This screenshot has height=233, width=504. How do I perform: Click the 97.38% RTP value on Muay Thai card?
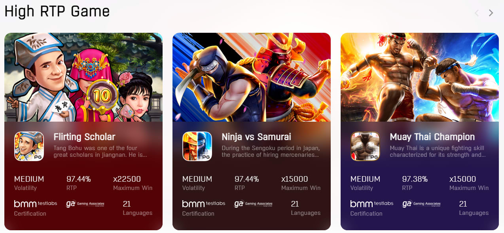coord(415,179)
